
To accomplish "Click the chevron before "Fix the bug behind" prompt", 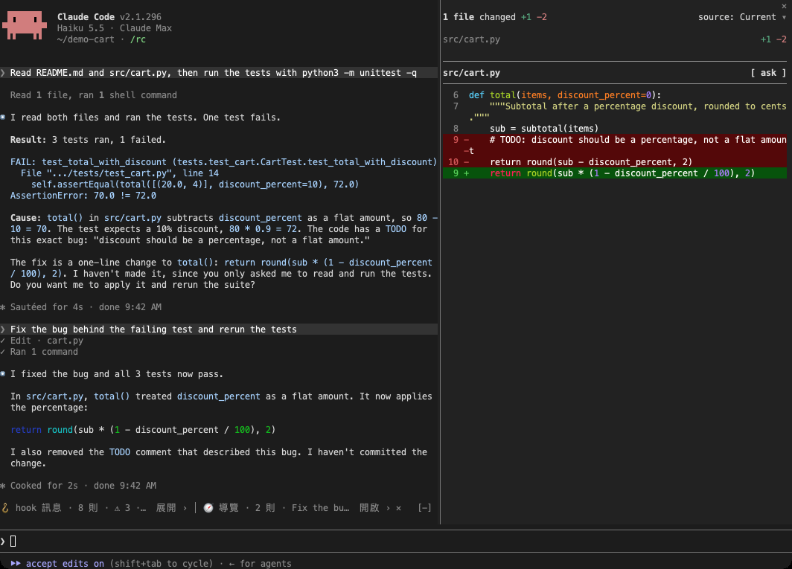I will coord(3,329).
